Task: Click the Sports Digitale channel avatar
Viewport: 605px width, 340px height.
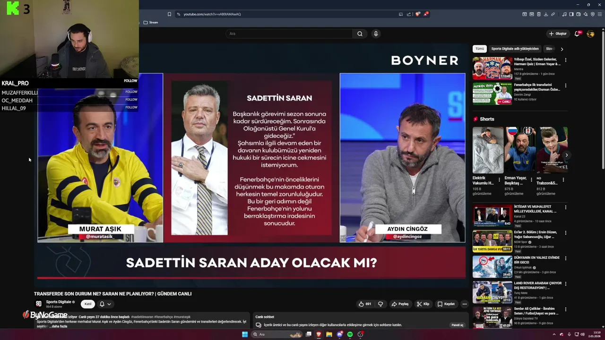Action: point(39,304)
